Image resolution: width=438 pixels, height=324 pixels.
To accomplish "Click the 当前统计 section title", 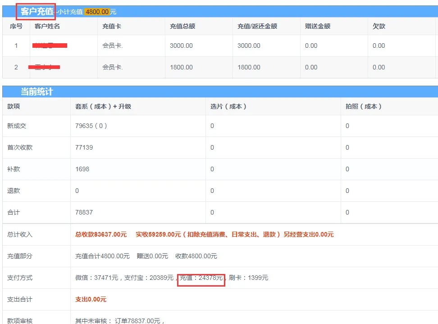I will (36, 92).
